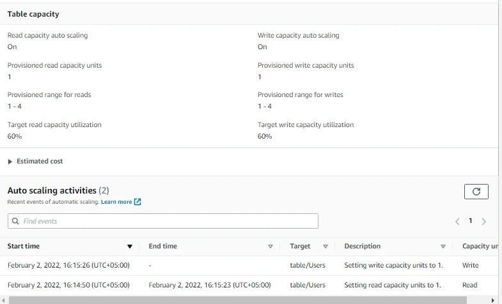Click the Capacity unit column header
This screenshot has height=304, width=502.
(480, 247)
